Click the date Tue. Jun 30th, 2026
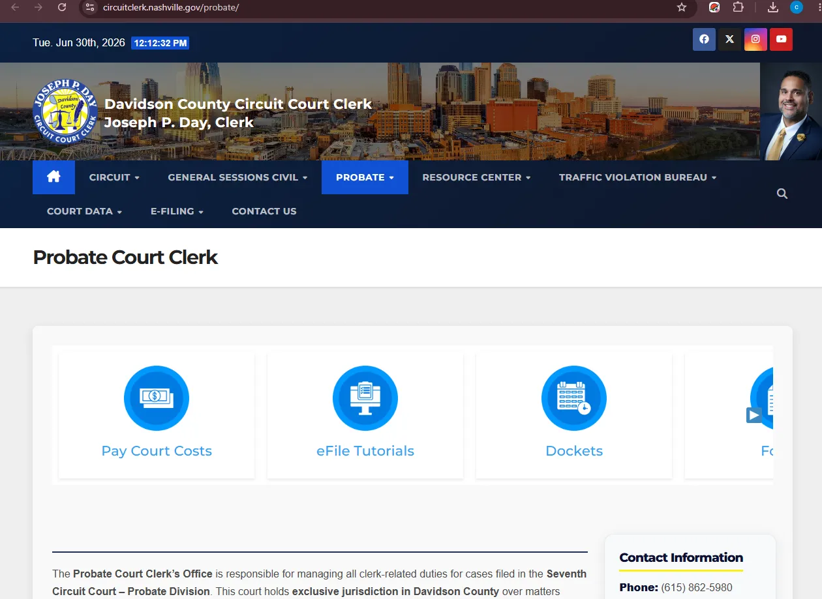 click(x=79, y=43)
